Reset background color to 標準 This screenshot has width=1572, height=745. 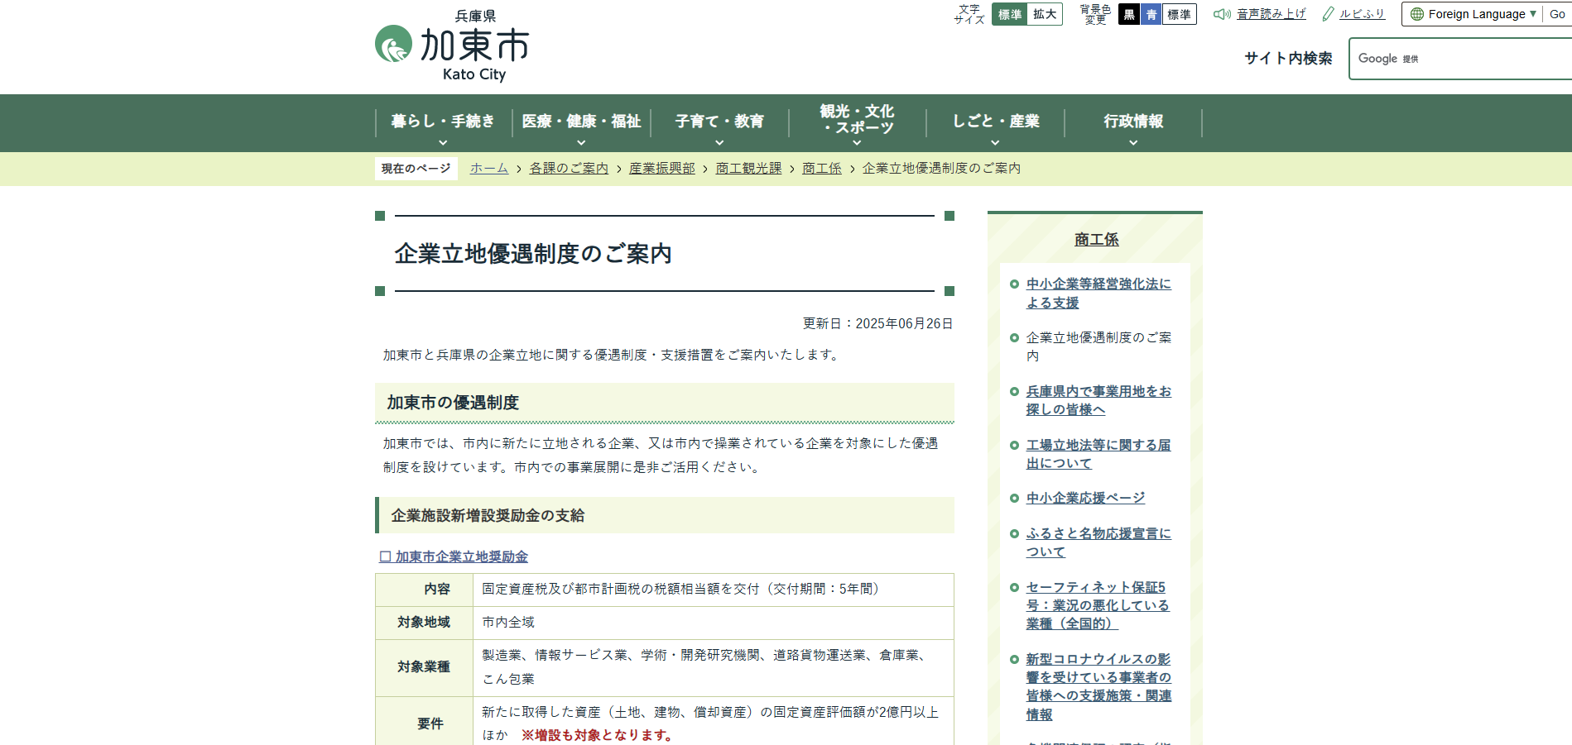tap(1179, 14)
